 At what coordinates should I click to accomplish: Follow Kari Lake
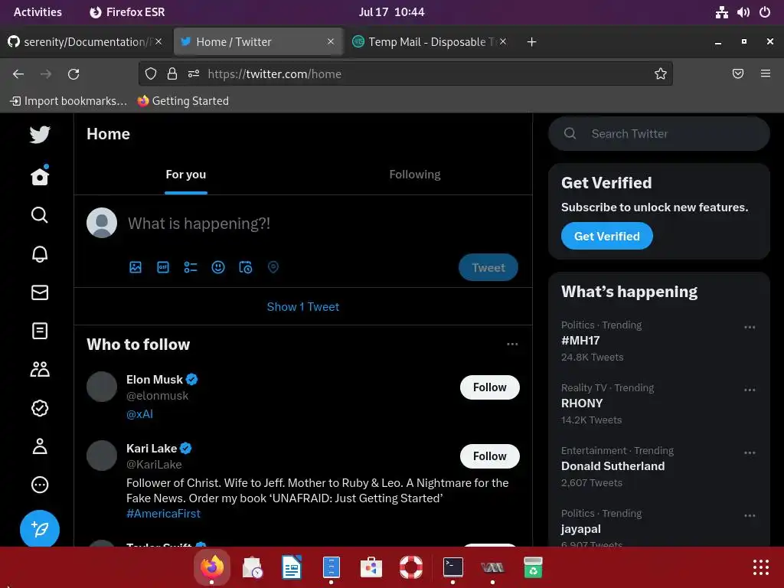point(489,456)
